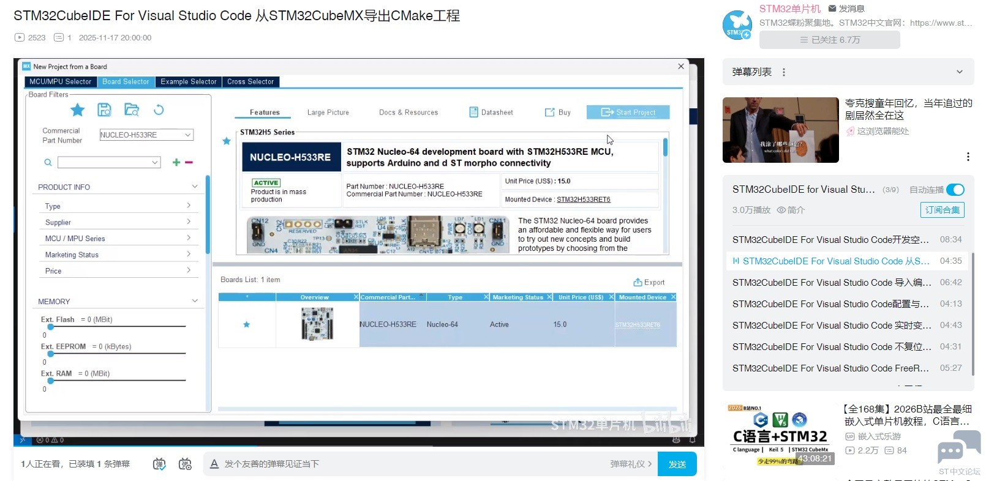This screenshot has width=986, height=481.
Task: Open the Features tab
Action: [265, 113]
